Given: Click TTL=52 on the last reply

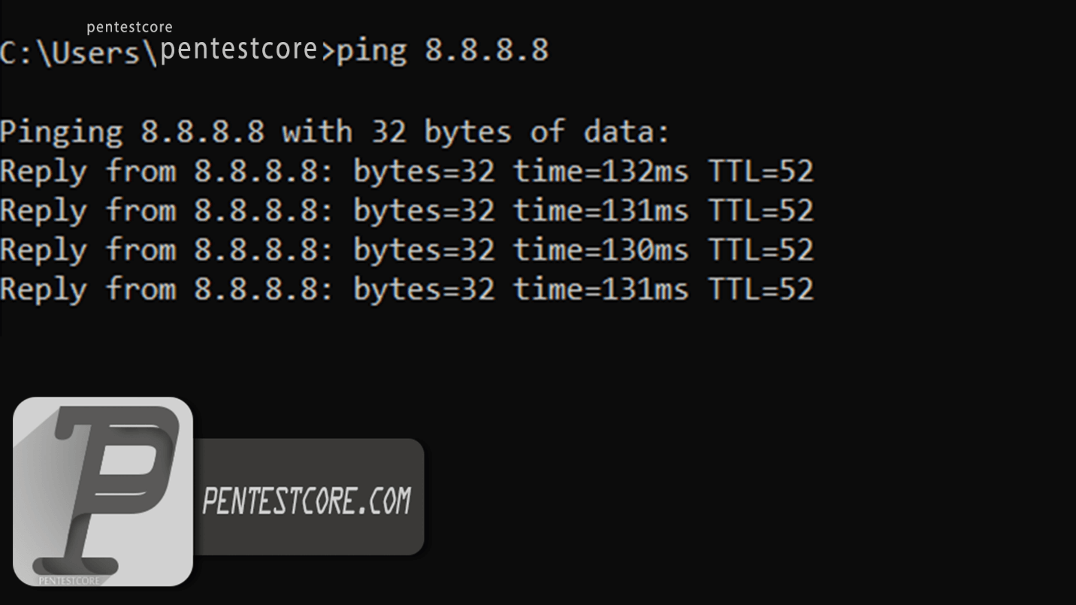Looking at the screenshot, I should coord(761,289).
